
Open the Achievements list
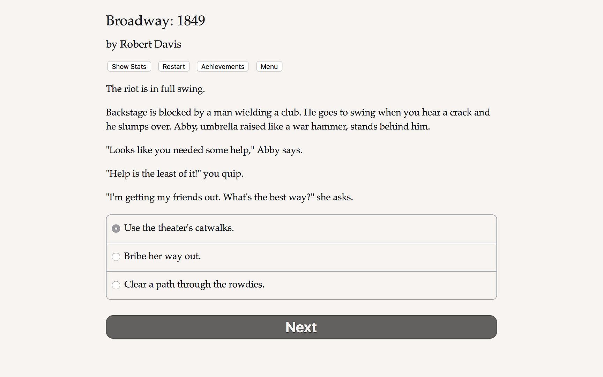point(223,67)
